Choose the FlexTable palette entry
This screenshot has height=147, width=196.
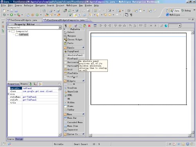[x=71, y=73]
